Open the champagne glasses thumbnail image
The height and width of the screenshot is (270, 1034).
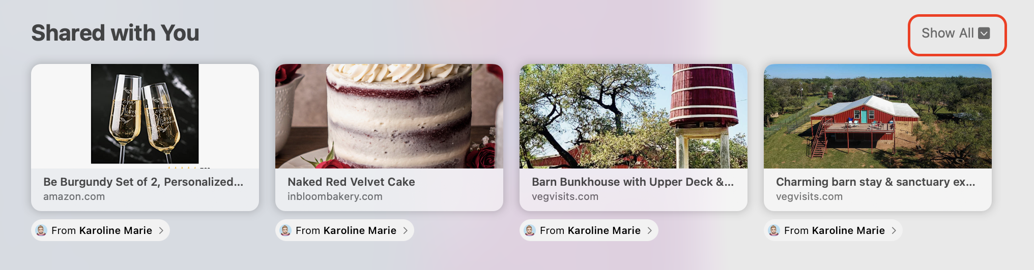(145, 116)
